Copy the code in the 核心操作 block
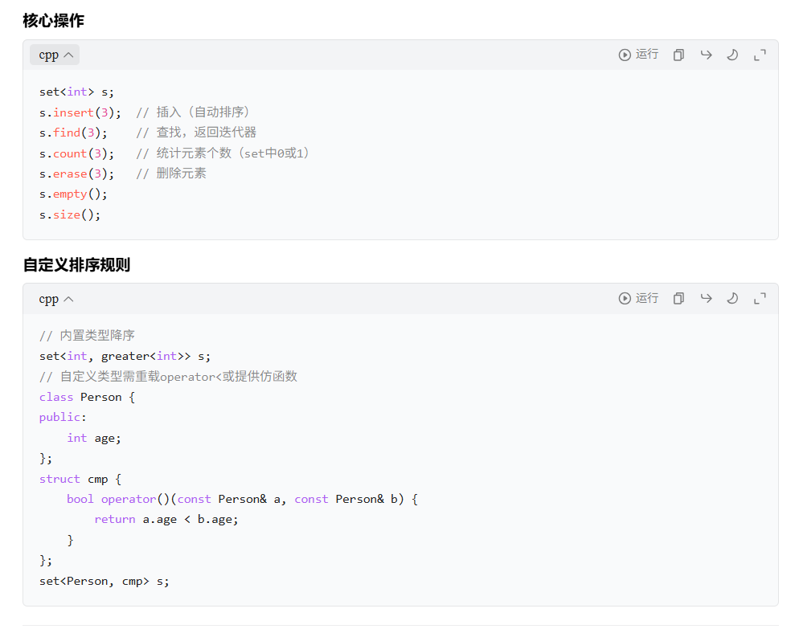This screenshot has width=795, height=629. pyautogui.click(x=678, y=55)
